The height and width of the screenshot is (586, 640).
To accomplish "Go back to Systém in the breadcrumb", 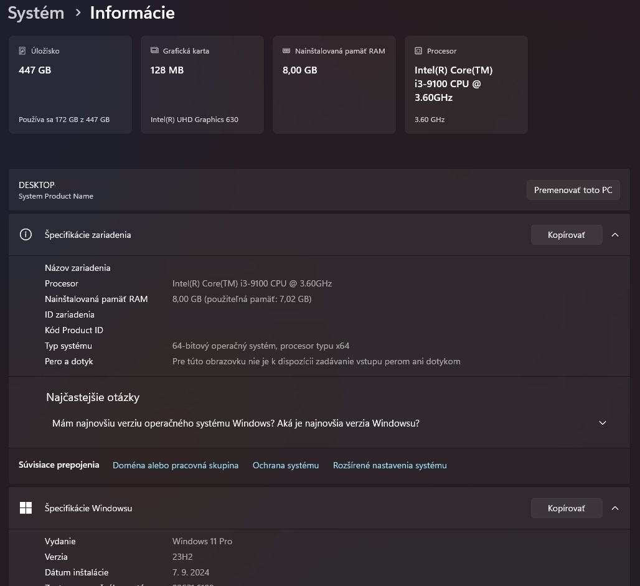I will 36,13.
